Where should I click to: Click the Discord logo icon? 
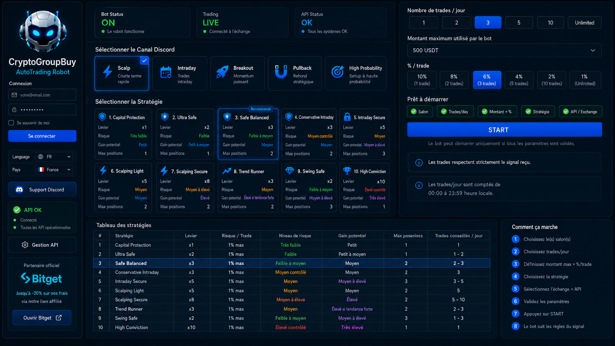tap(19, 190)
